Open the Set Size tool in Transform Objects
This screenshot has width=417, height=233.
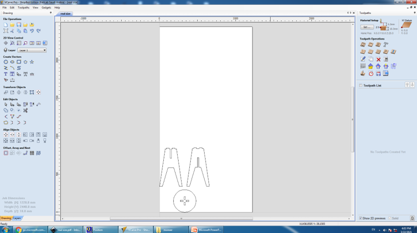(12, 92)
